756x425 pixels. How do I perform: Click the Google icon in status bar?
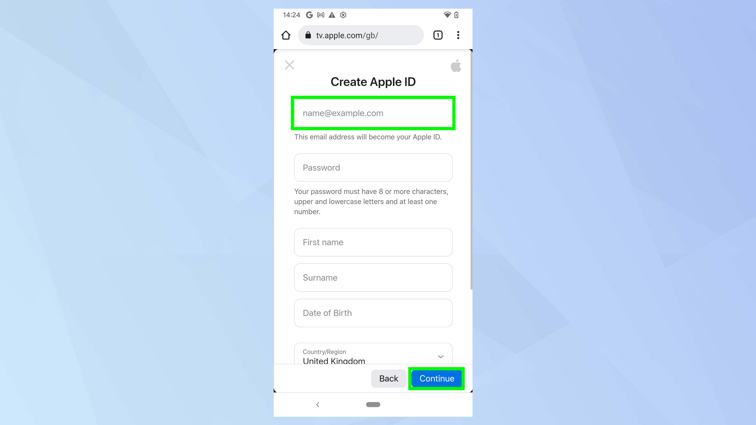pos(308,14)
